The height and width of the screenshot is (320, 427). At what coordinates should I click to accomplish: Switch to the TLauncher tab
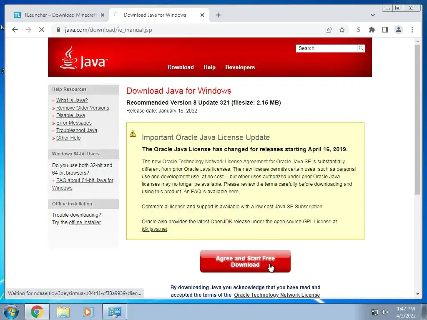click(59, 15)
